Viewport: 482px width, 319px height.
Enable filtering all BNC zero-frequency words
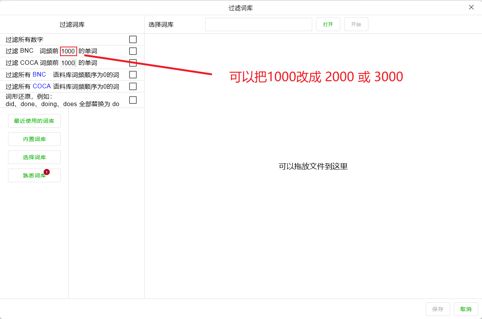point(133,75)
